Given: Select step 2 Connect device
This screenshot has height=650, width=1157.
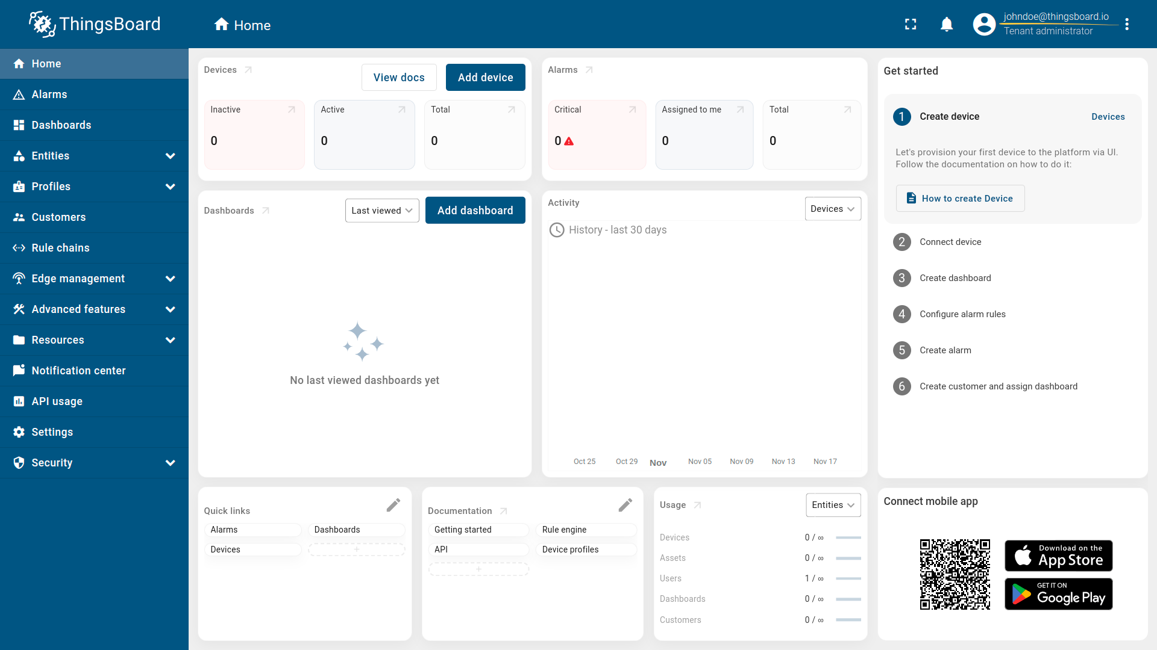Looking at the screenshot, I should (950, 242).
